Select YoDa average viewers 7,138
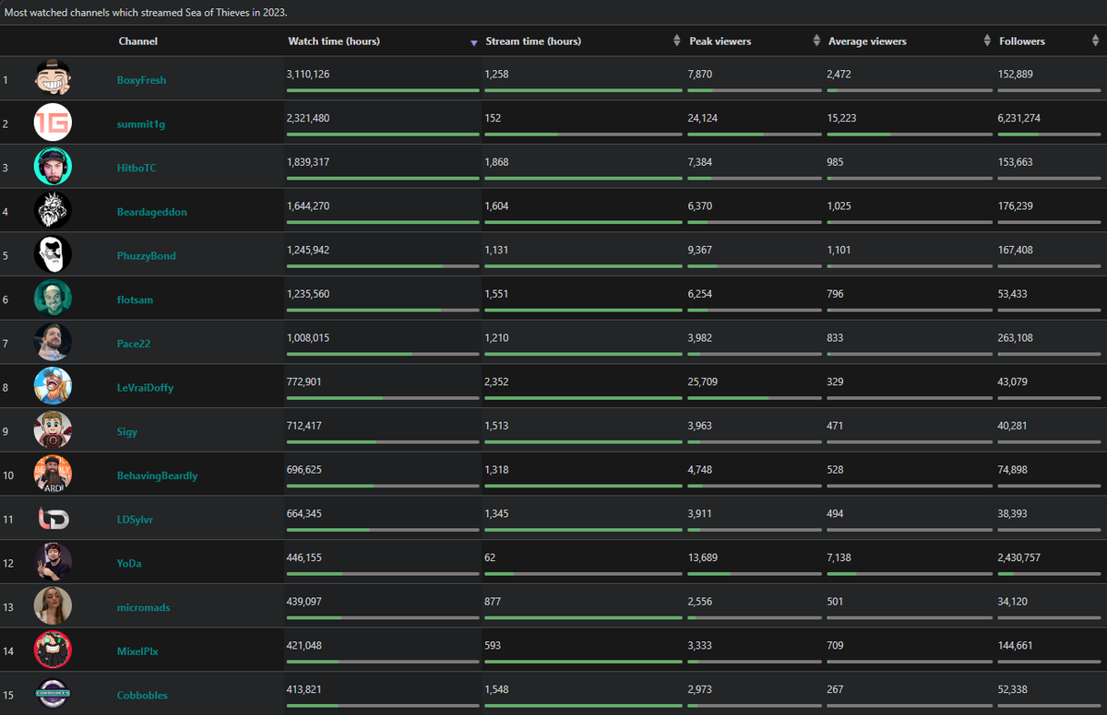Viewport: 1107px width, 715px height. coord(841,557)
